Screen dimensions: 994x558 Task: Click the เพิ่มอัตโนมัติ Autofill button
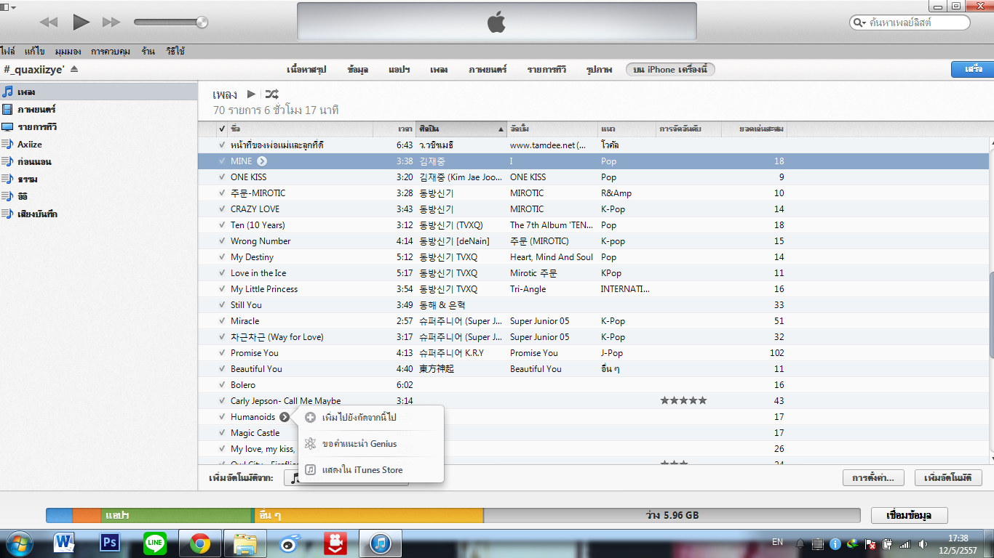tap(948, 478)
